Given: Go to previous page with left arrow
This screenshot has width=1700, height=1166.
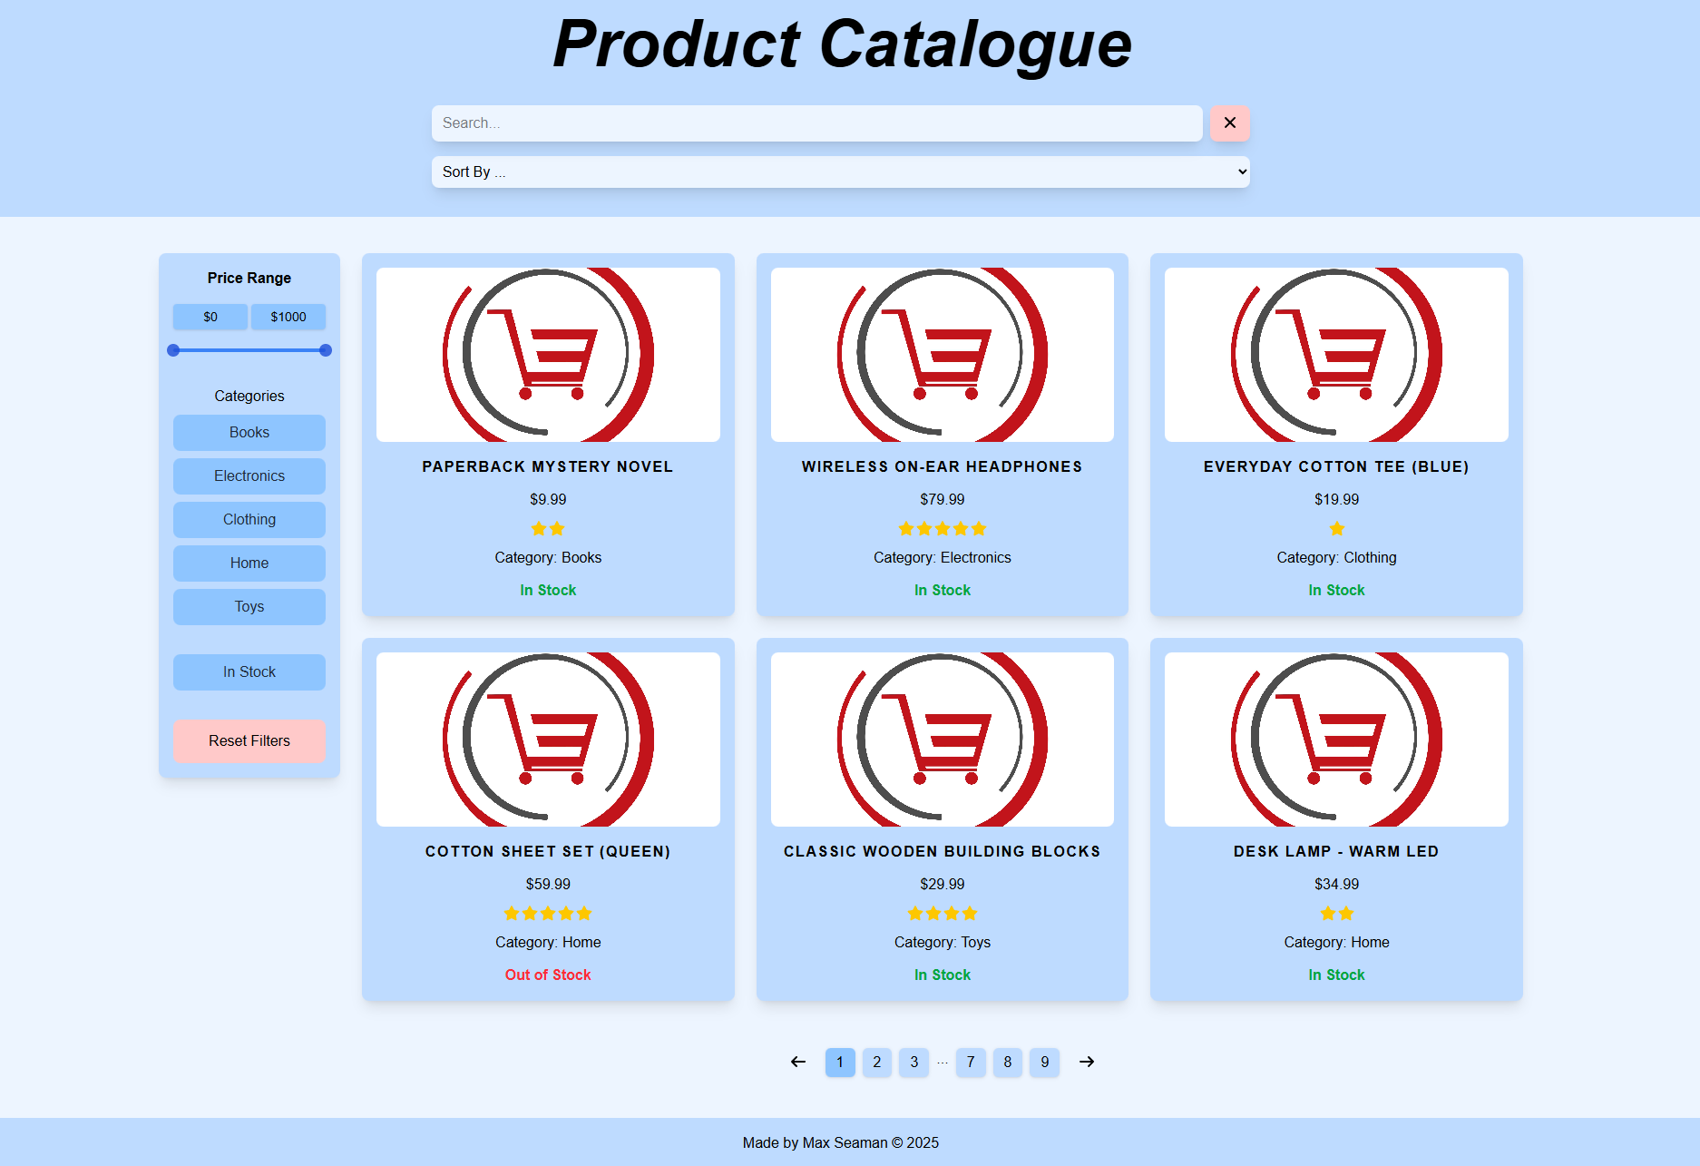Looking at the screenshot, I should tap(798, 1062).
